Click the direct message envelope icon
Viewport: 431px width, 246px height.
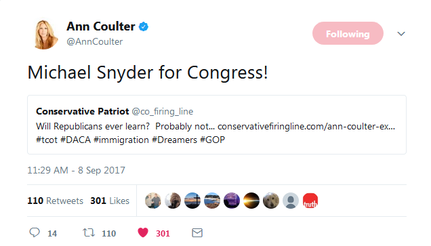[197, 233]
